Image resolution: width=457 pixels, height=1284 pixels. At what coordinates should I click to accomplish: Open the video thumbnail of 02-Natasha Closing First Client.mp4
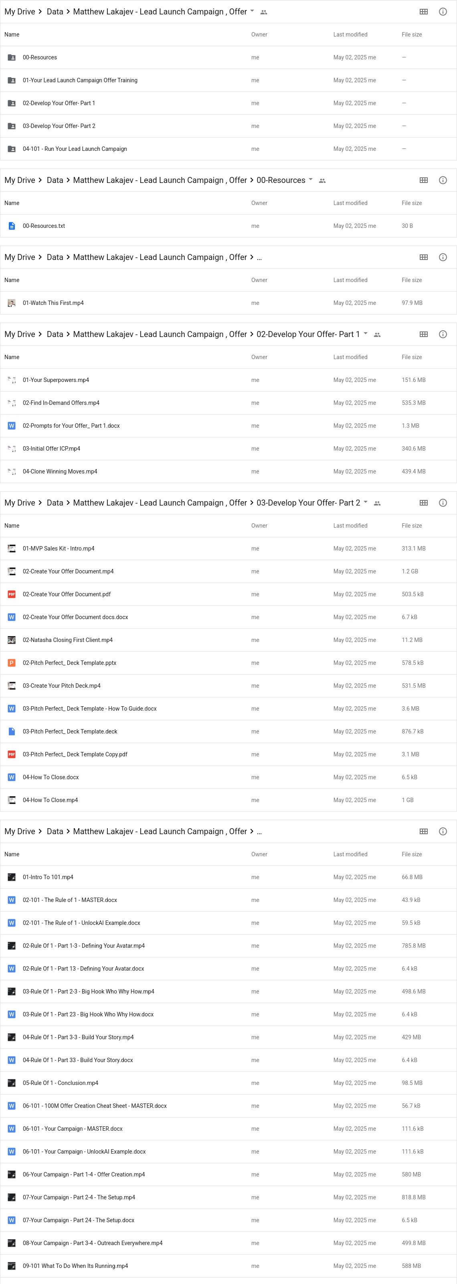[12, 640]
